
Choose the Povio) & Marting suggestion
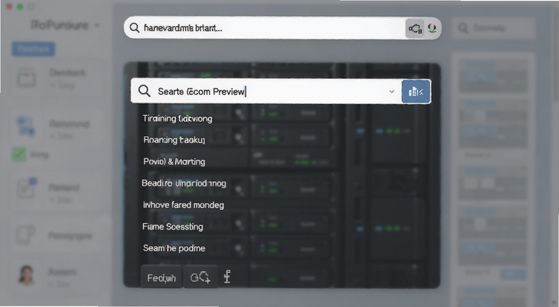tap(174, 162)
